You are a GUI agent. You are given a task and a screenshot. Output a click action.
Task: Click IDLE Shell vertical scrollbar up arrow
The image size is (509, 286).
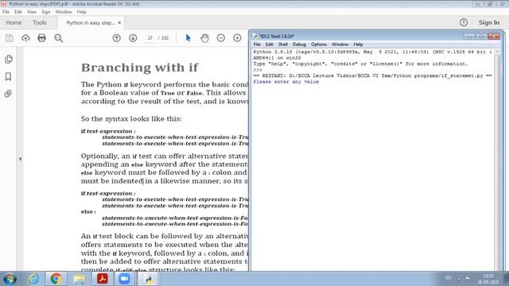tap(497, 52)
